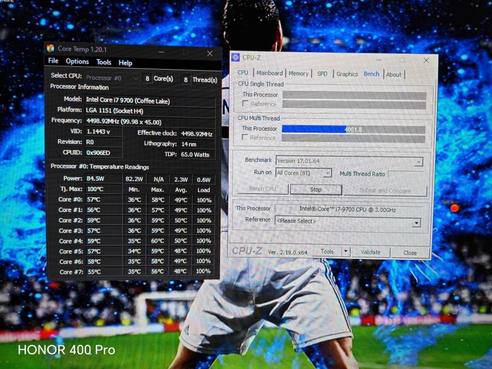Screen dimensions: 492x369
Task: Minimize the CPU-Z window
Action: click(x=379, y=59)
